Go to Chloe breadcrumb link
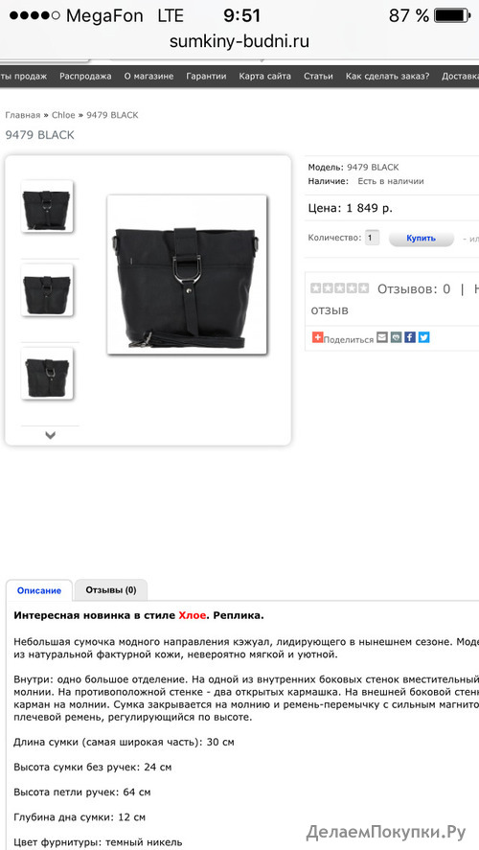The height and width of the screenshot is (850, 479). click(63, 115)
